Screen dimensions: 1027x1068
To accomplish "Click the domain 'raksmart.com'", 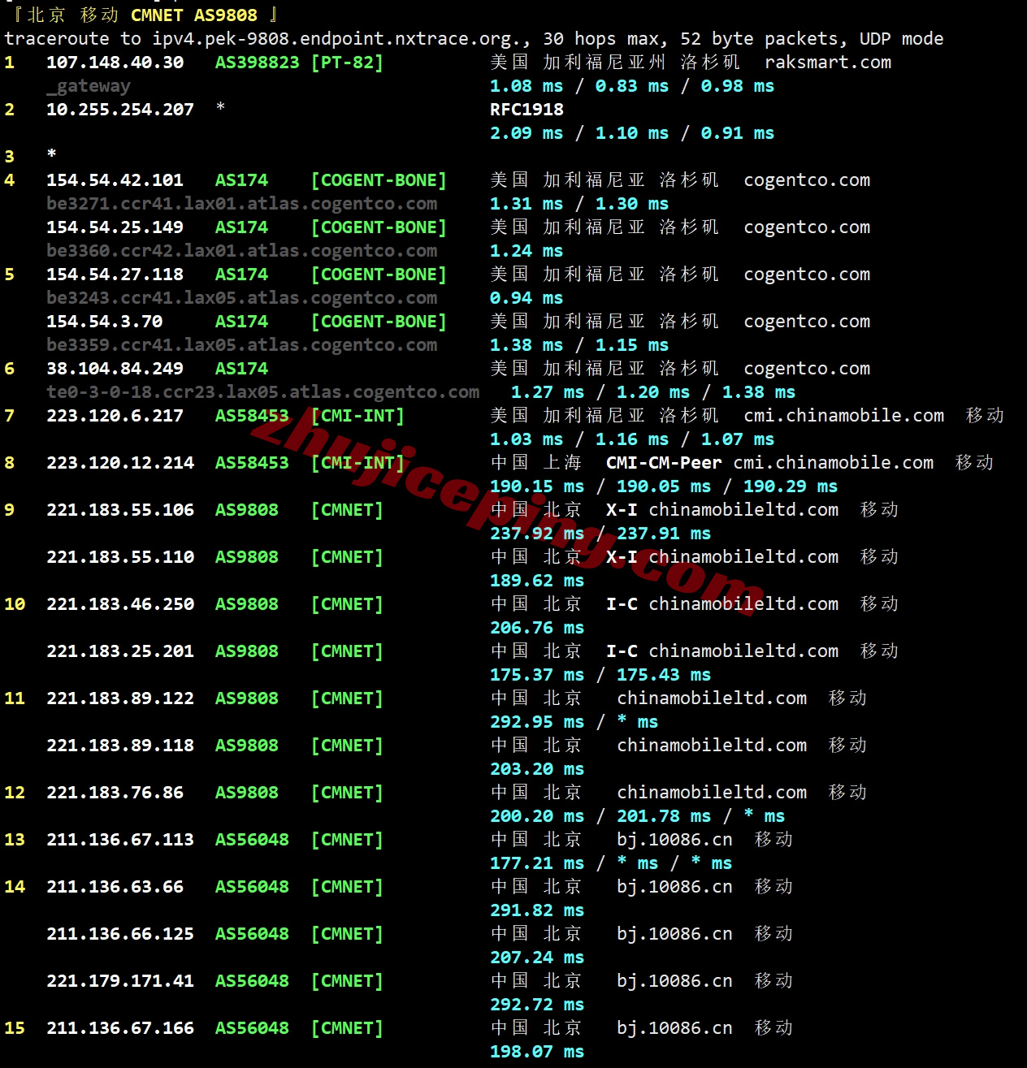I will 828,63.
